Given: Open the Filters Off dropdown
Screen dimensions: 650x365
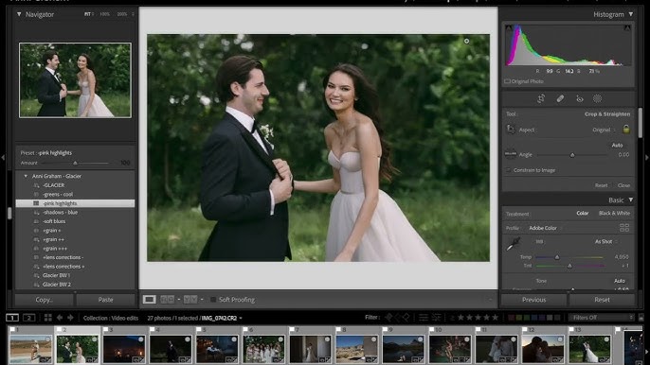Looking at the screenshot, I should (x=602, y=318).
